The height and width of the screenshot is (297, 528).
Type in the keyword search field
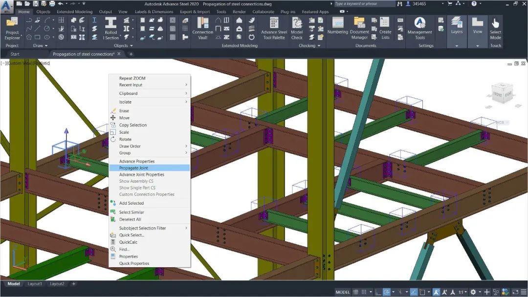(364, 4)
